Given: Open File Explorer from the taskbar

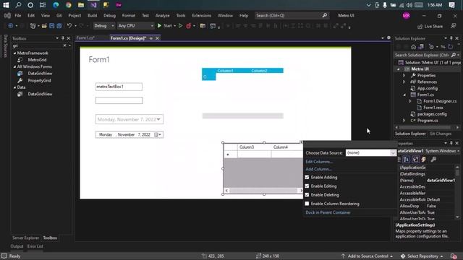Looking at the screenshot, I should point(81,5).
